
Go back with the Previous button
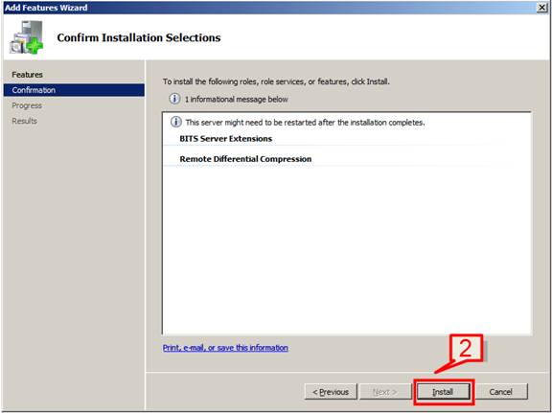click(x=331, y=392)
